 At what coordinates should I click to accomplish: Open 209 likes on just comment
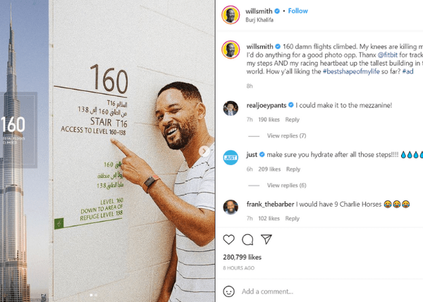pos(269,169)
